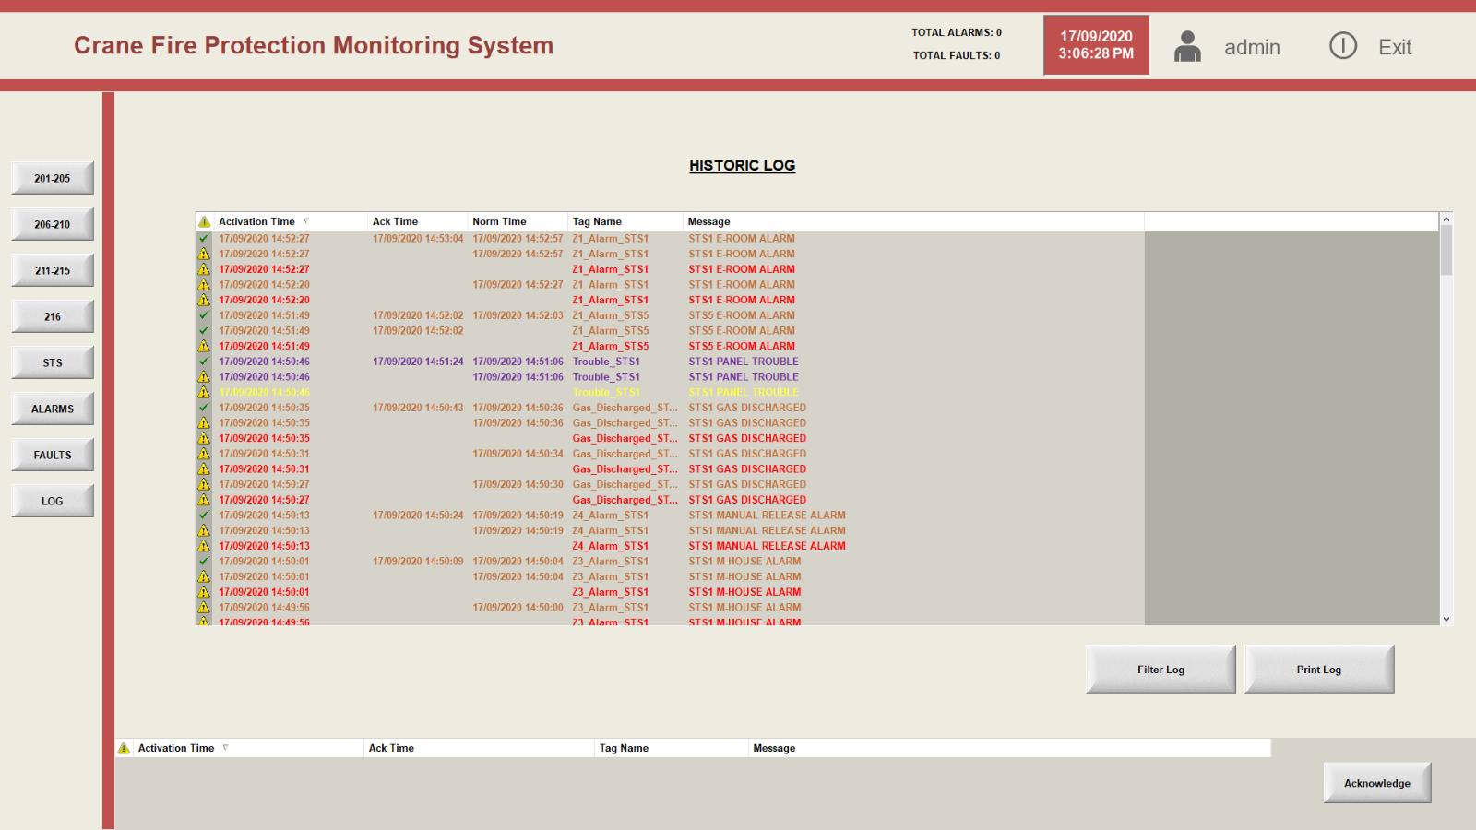Open the 211-215 crane group page
This screenshot has height=830, width=1476.
point(53,270)
